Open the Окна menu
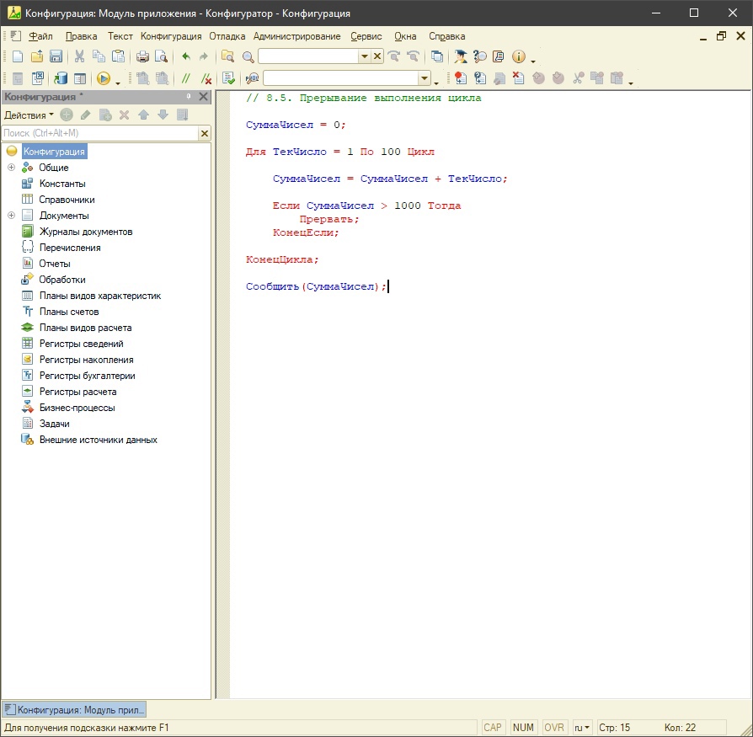The width and height of the screenshot is (753, 737). pos(405,36)
